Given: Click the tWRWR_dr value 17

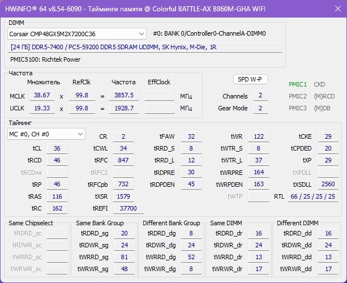Looking at the screenshot, I should pyautogui.click(x=259, y=269).
